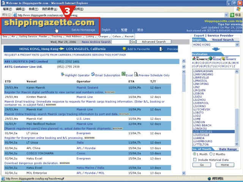Click the Preview document icon in route header
Screen dimensions: 243x182
pyautogui.click(x=161, y=49)
